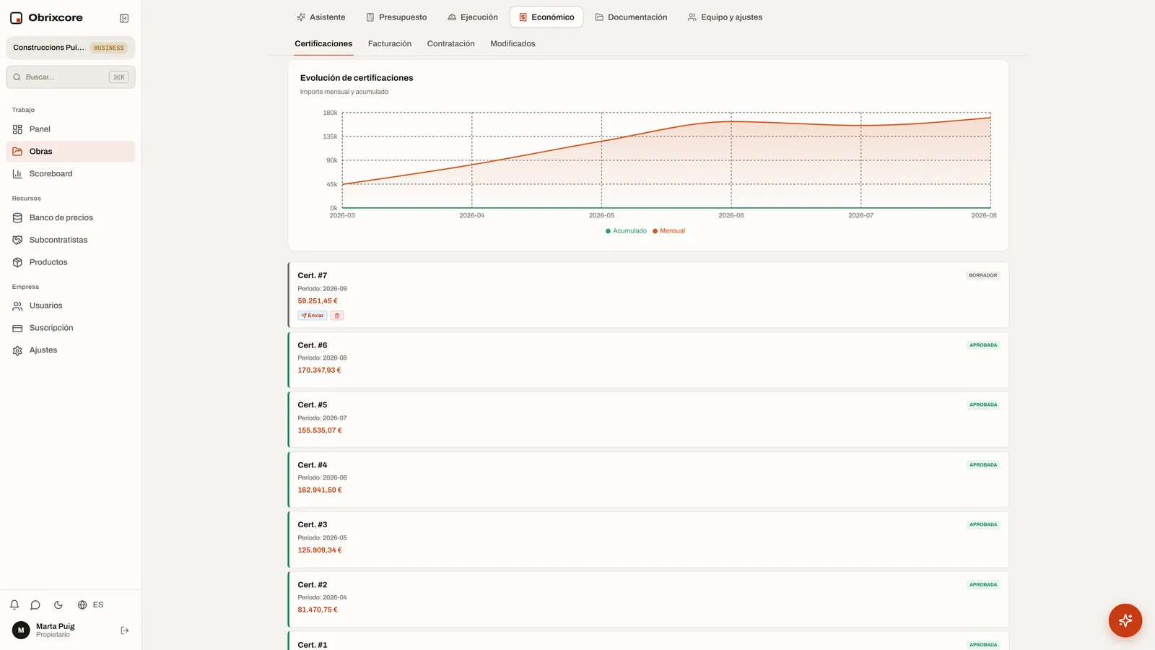Screen dimensions: 1155x650
Task: Go to Banco de precios
Action: coord(71,217)
